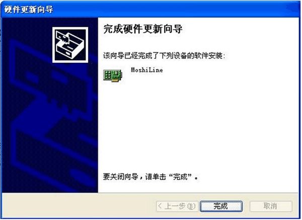
Task: Click the white frame of the wizard icon
Action: pyautogui.click(x=70, y=28)
